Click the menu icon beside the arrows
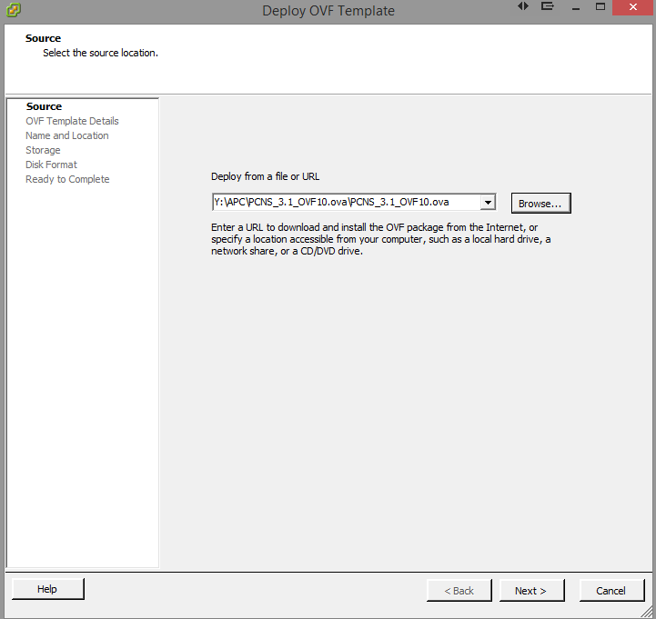 point(548,6)
